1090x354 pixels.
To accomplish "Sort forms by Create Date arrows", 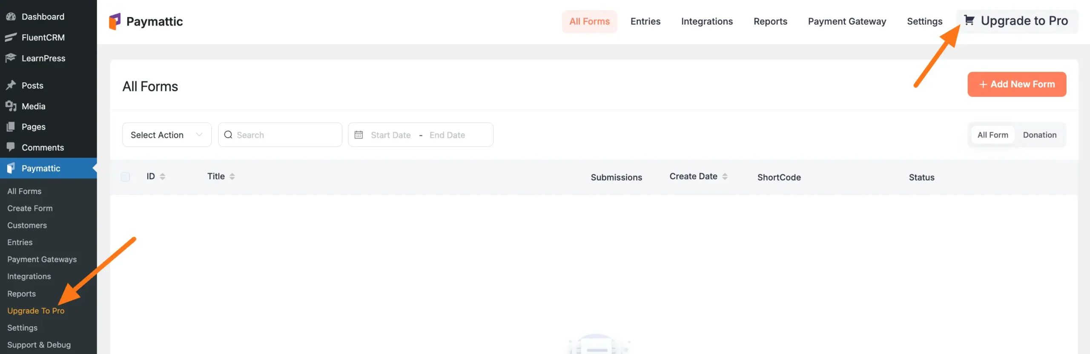I will 725,176.
